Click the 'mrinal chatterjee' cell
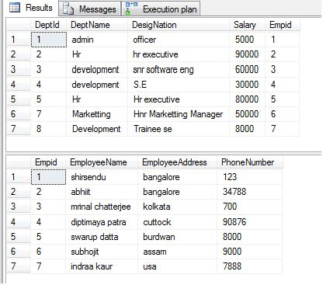Image resolution: width=323 pixels, height=285 pixels. 102,207
